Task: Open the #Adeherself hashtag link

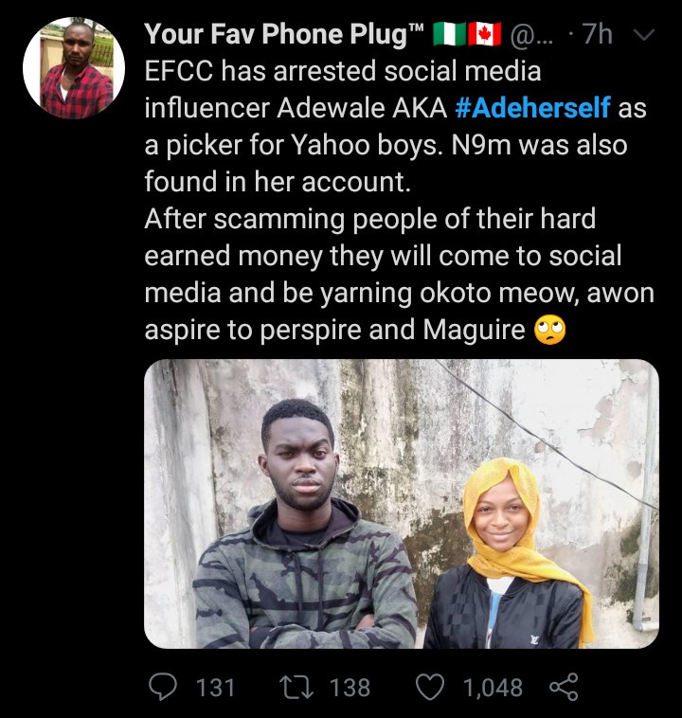Action: [532, 107]
